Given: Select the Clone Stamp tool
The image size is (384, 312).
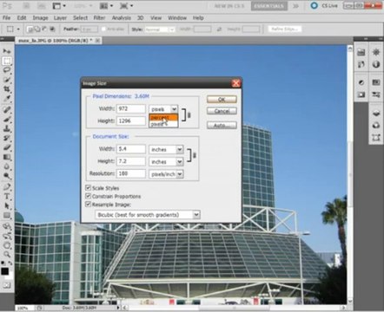Looking at the screenshot, I should click(x=7, y=128).
